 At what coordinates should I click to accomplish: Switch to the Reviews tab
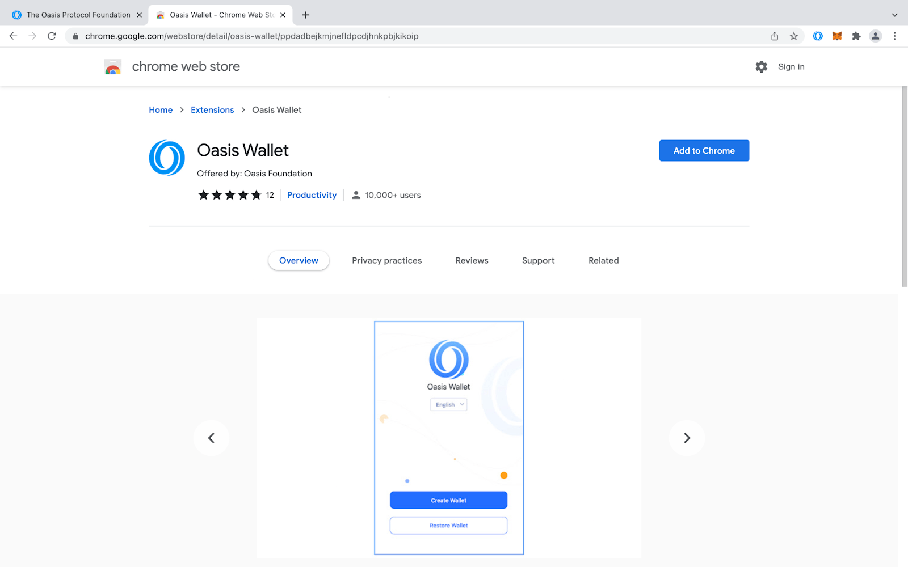(x=472, y=260)
